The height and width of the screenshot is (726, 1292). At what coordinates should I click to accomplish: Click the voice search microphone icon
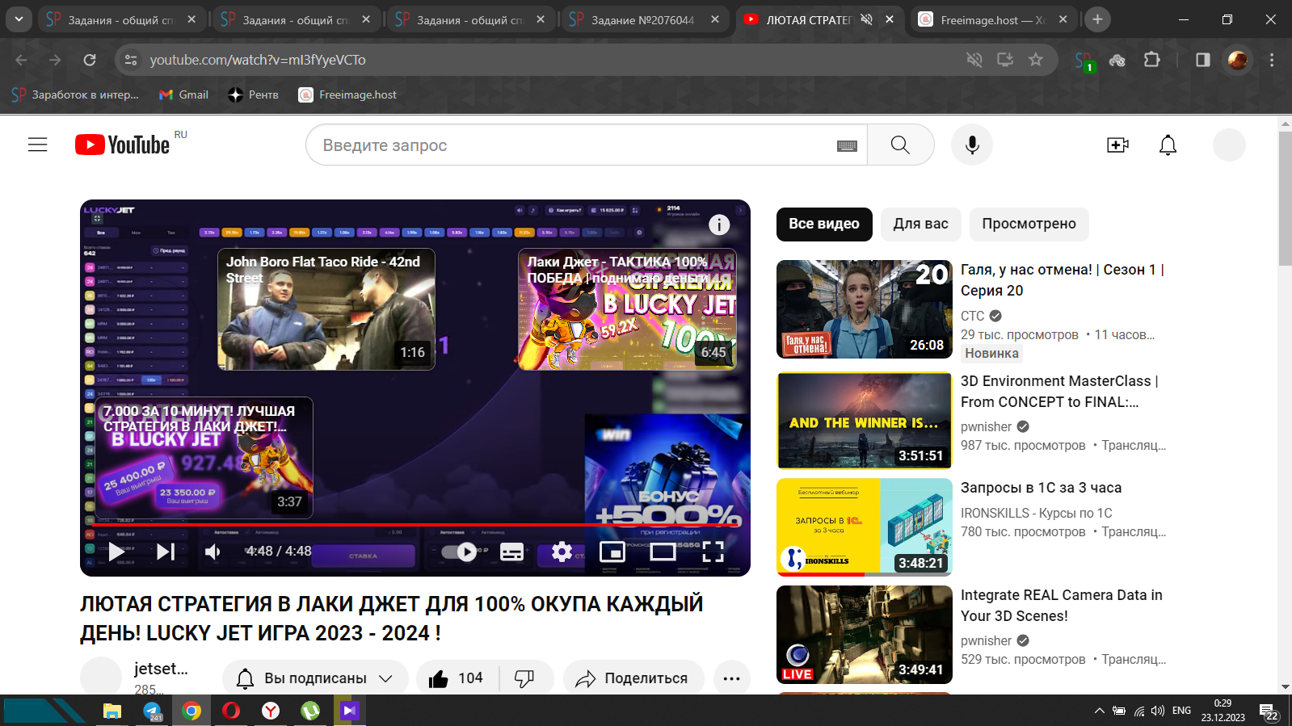click(971, 145)
